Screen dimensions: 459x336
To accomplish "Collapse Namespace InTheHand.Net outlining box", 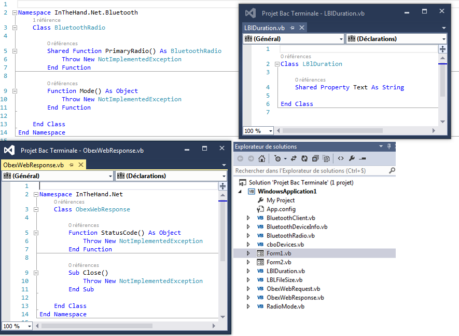I will 36,194.
